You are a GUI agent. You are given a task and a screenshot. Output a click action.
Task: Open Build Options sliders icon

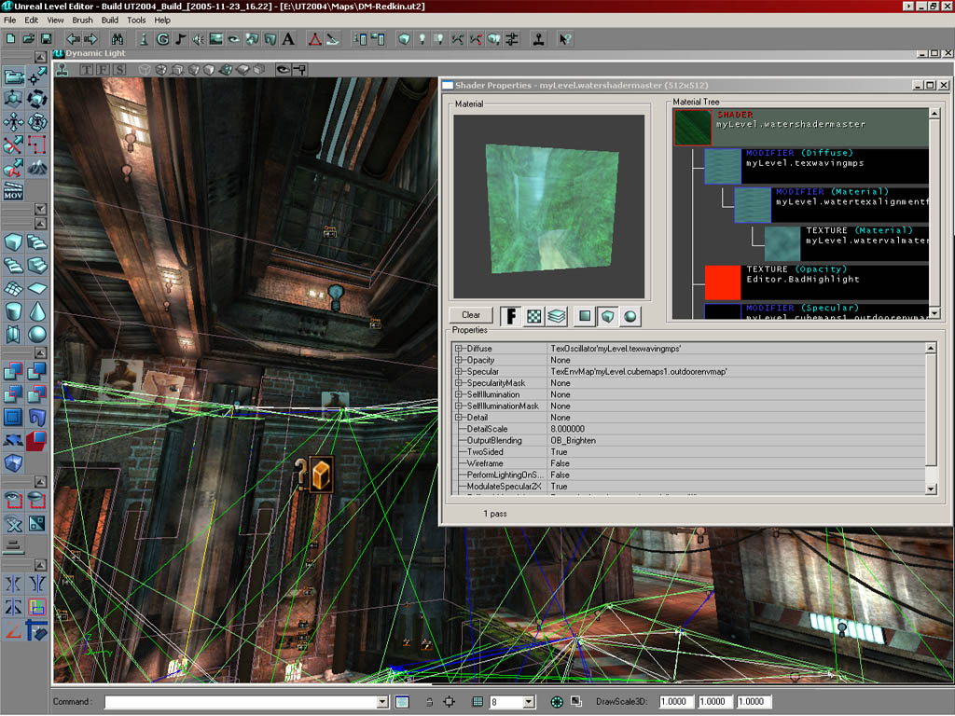click(512, 39)
